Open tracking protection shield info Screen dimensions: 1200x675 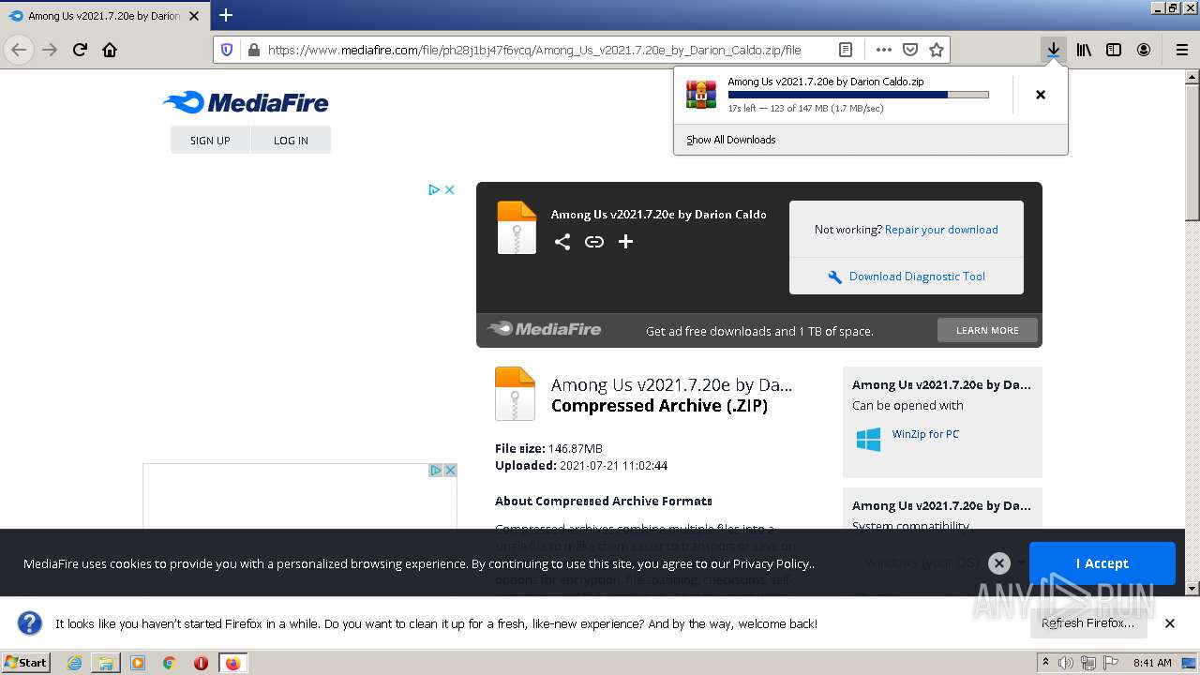pyautogui.click(x=227, y=50)
